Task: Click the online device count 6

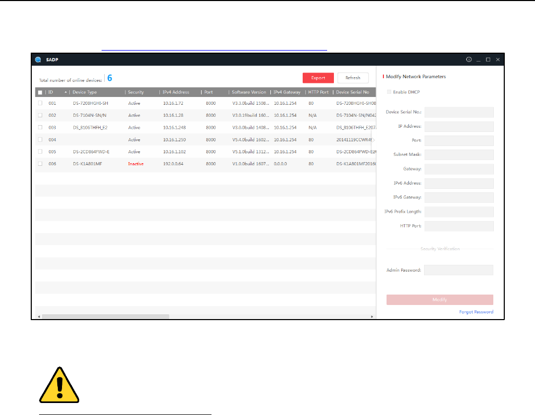Action: click(x=109, y=78)
